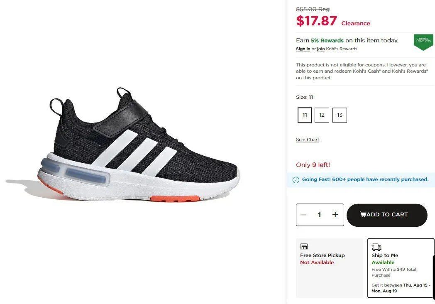Click the store pickup building icon
The image size is (435, 304).
(x=304, y=246)
